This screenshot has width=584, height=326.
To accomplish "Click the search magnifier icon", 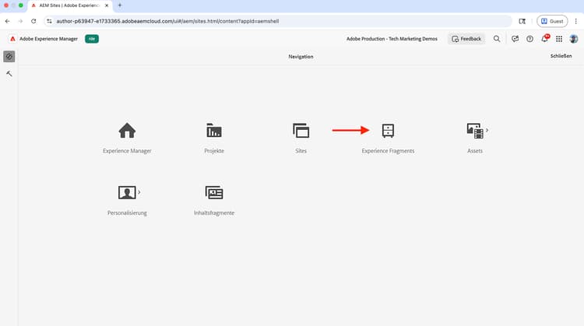I will 497,39.
